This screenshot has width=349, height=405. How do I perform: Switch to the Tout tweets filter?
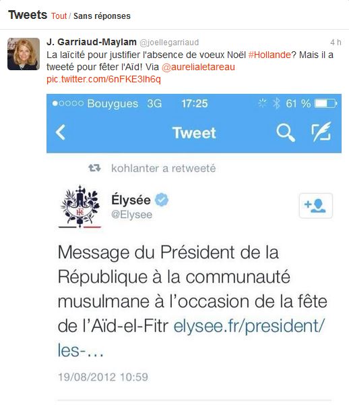59,16
